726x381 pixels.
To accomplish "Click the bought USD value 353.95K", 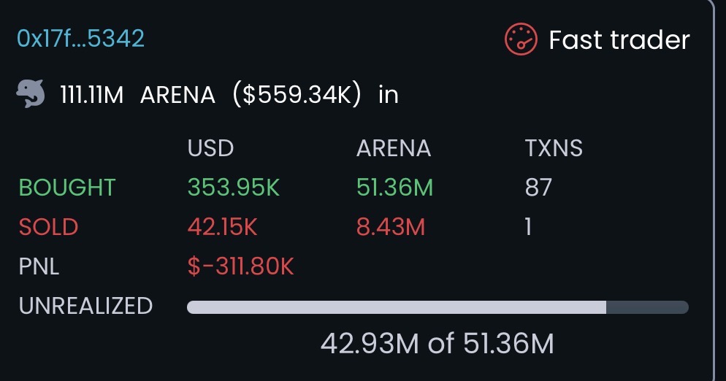I will coord(234,188).
